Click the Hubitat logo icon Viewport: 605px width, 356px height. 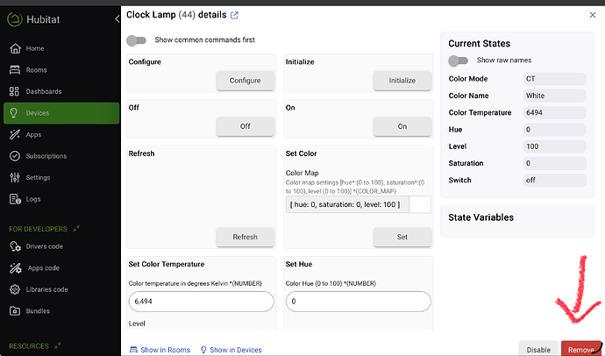point(15,19)
